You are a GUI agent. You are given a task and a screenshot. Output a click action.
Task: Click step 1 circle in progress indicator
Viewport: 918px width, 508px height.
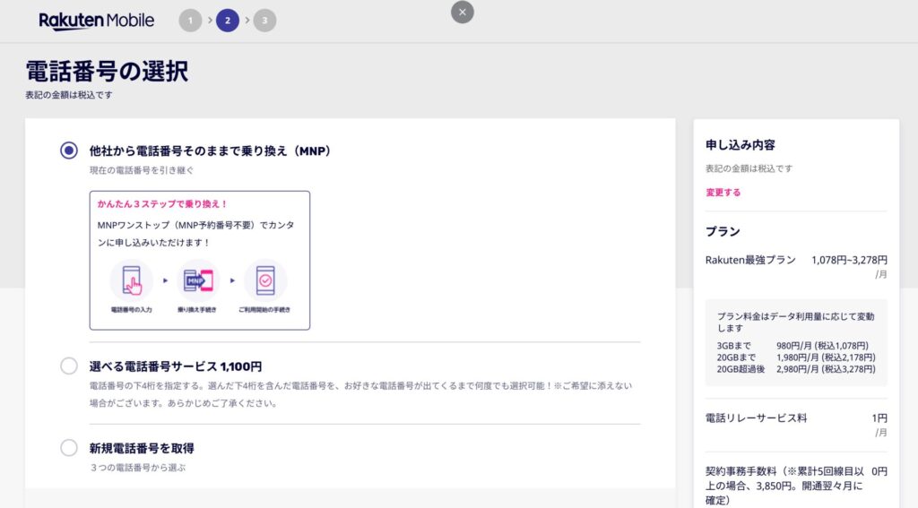coord(190,21)
